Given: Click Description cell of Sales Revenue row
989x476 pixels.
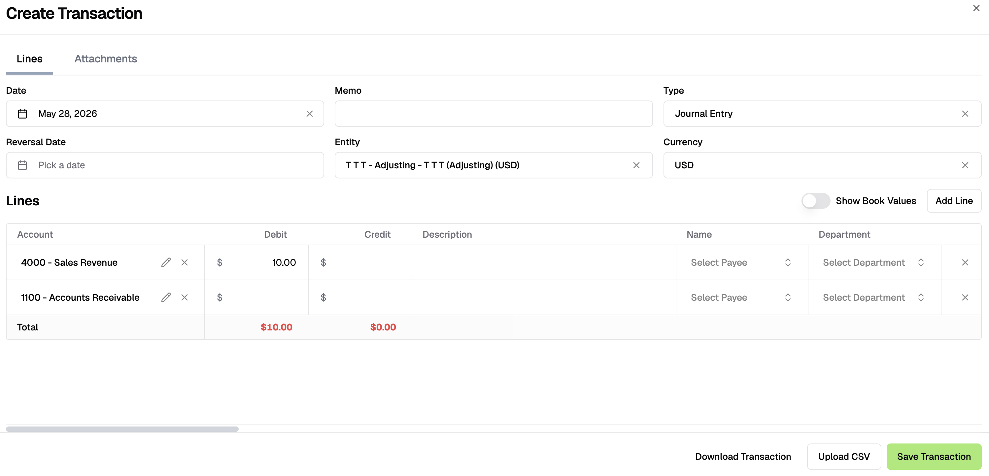Looking at the screenshot, I should coord(544,262).
